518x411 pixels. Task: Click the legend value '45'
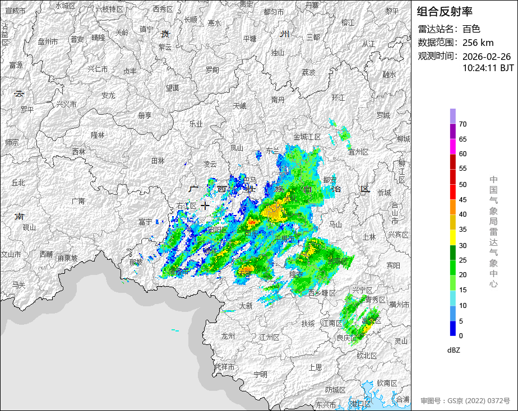(x=462, y=199)
